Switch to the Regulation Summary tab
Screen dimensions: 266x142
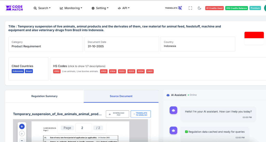tap(44, 96)
